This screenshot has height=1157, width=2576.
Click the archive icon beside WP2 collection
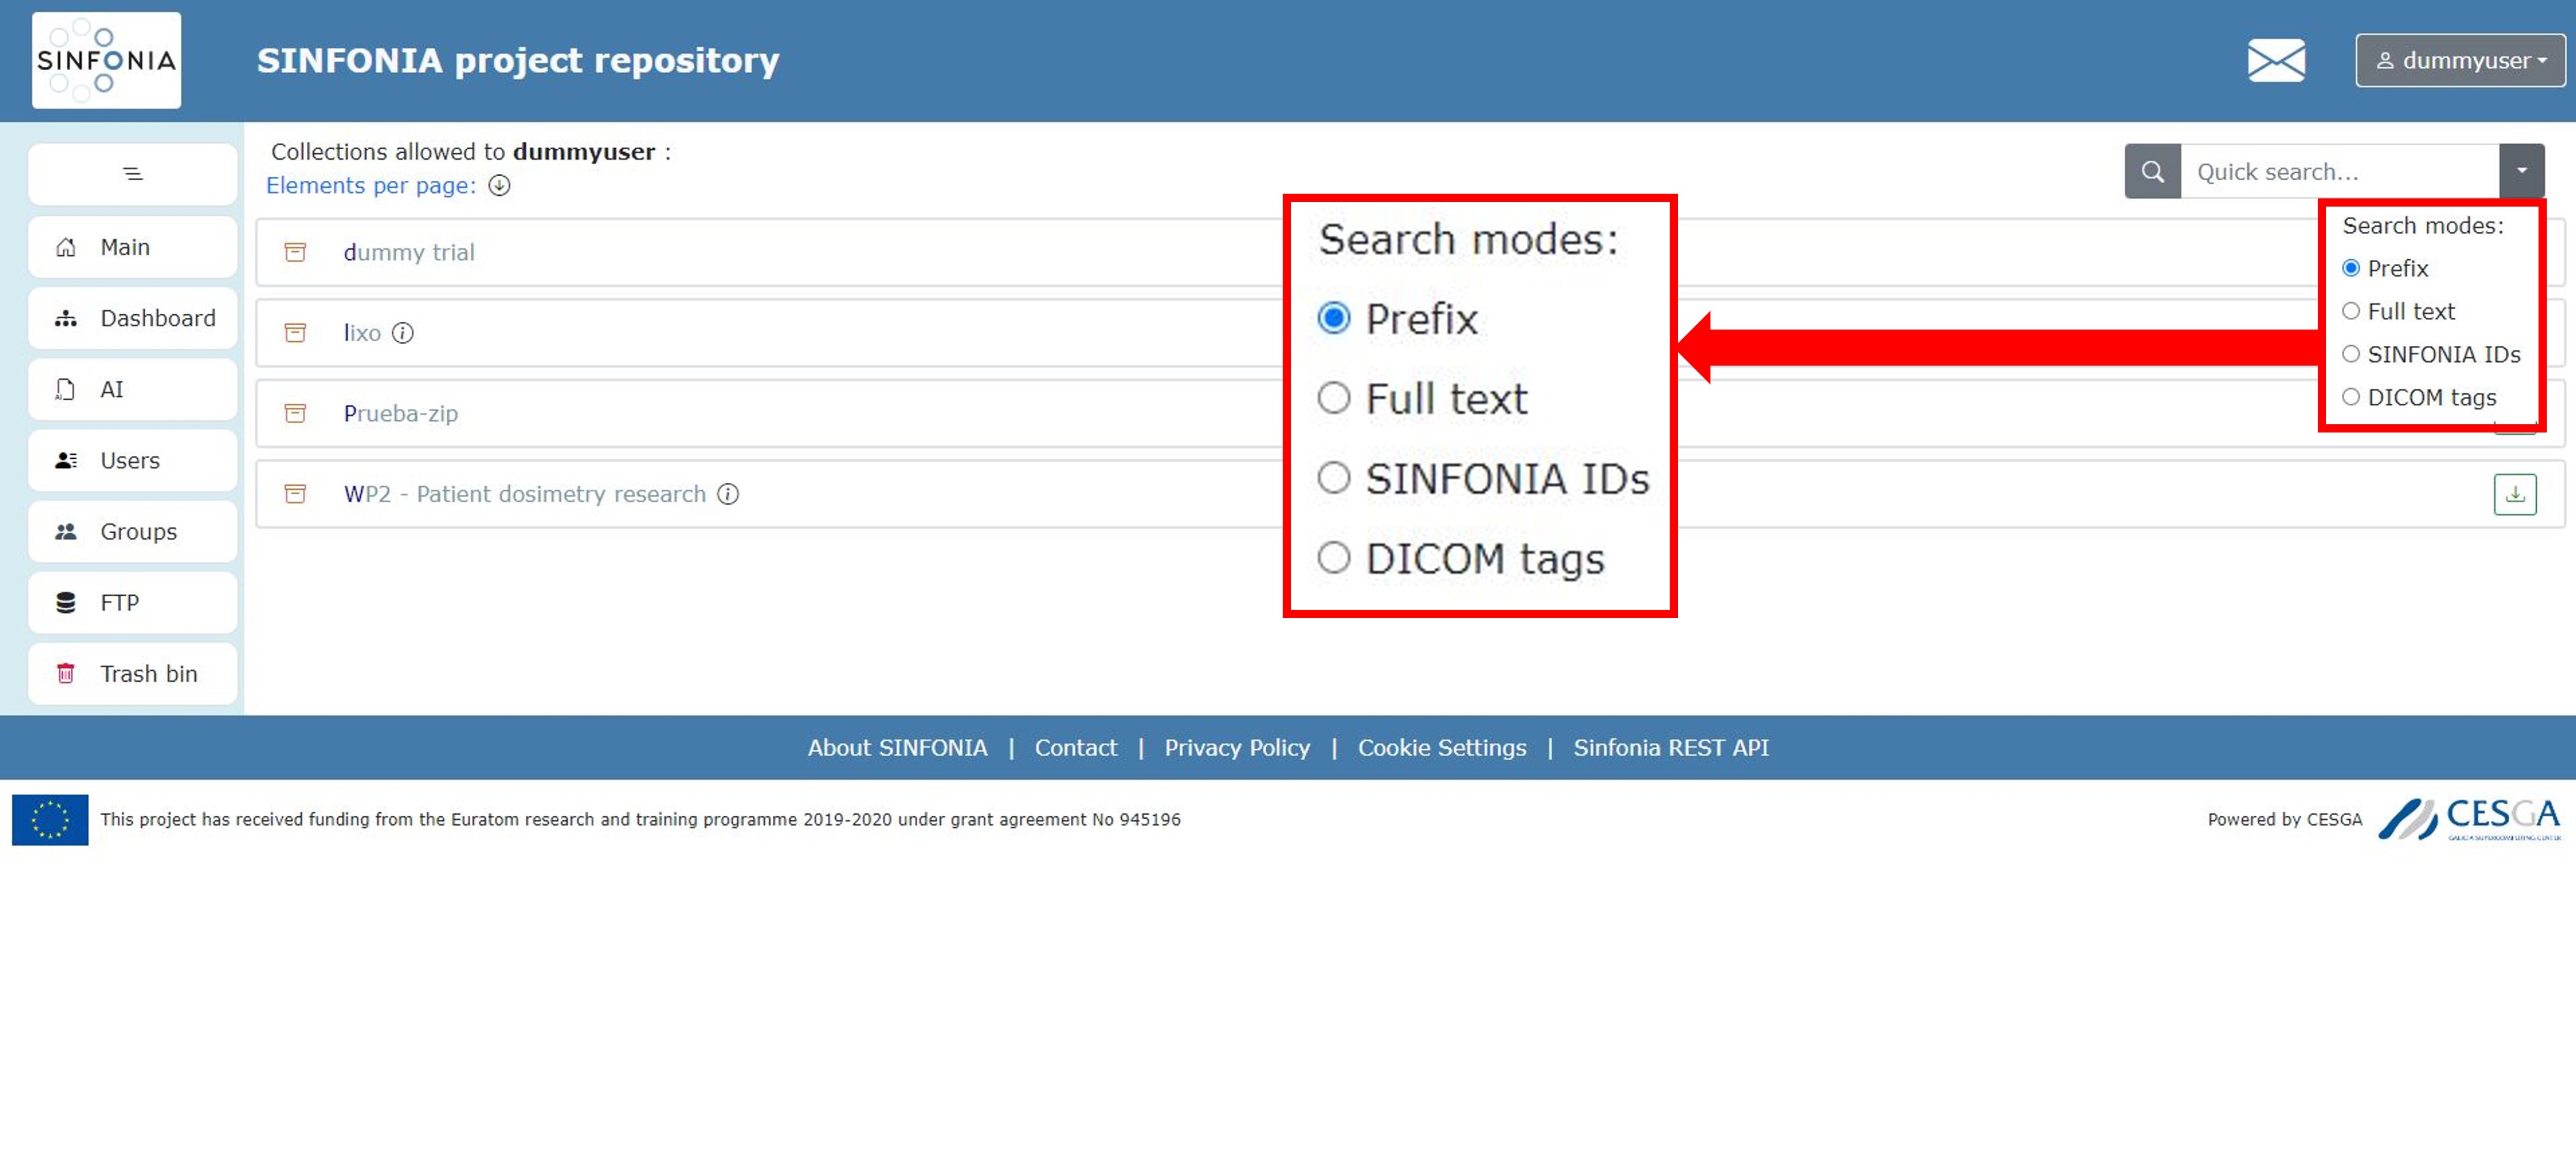coord(295,494)
